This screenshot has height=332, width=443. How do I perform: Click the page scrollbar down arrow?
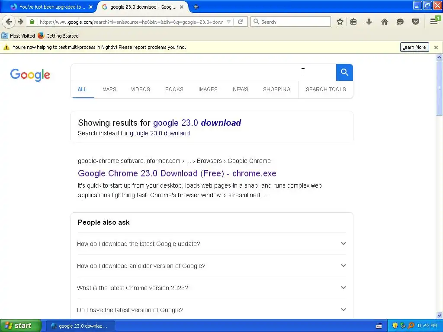[x=440, y=315]
